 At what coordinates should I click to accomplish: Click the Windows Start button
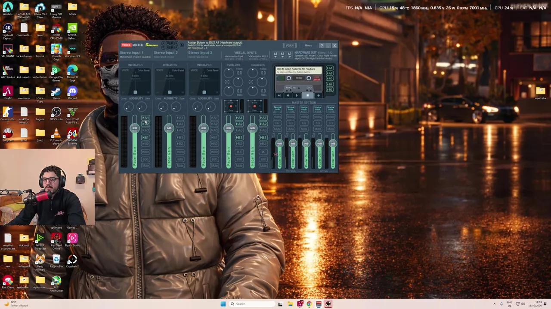click(223, 304)
